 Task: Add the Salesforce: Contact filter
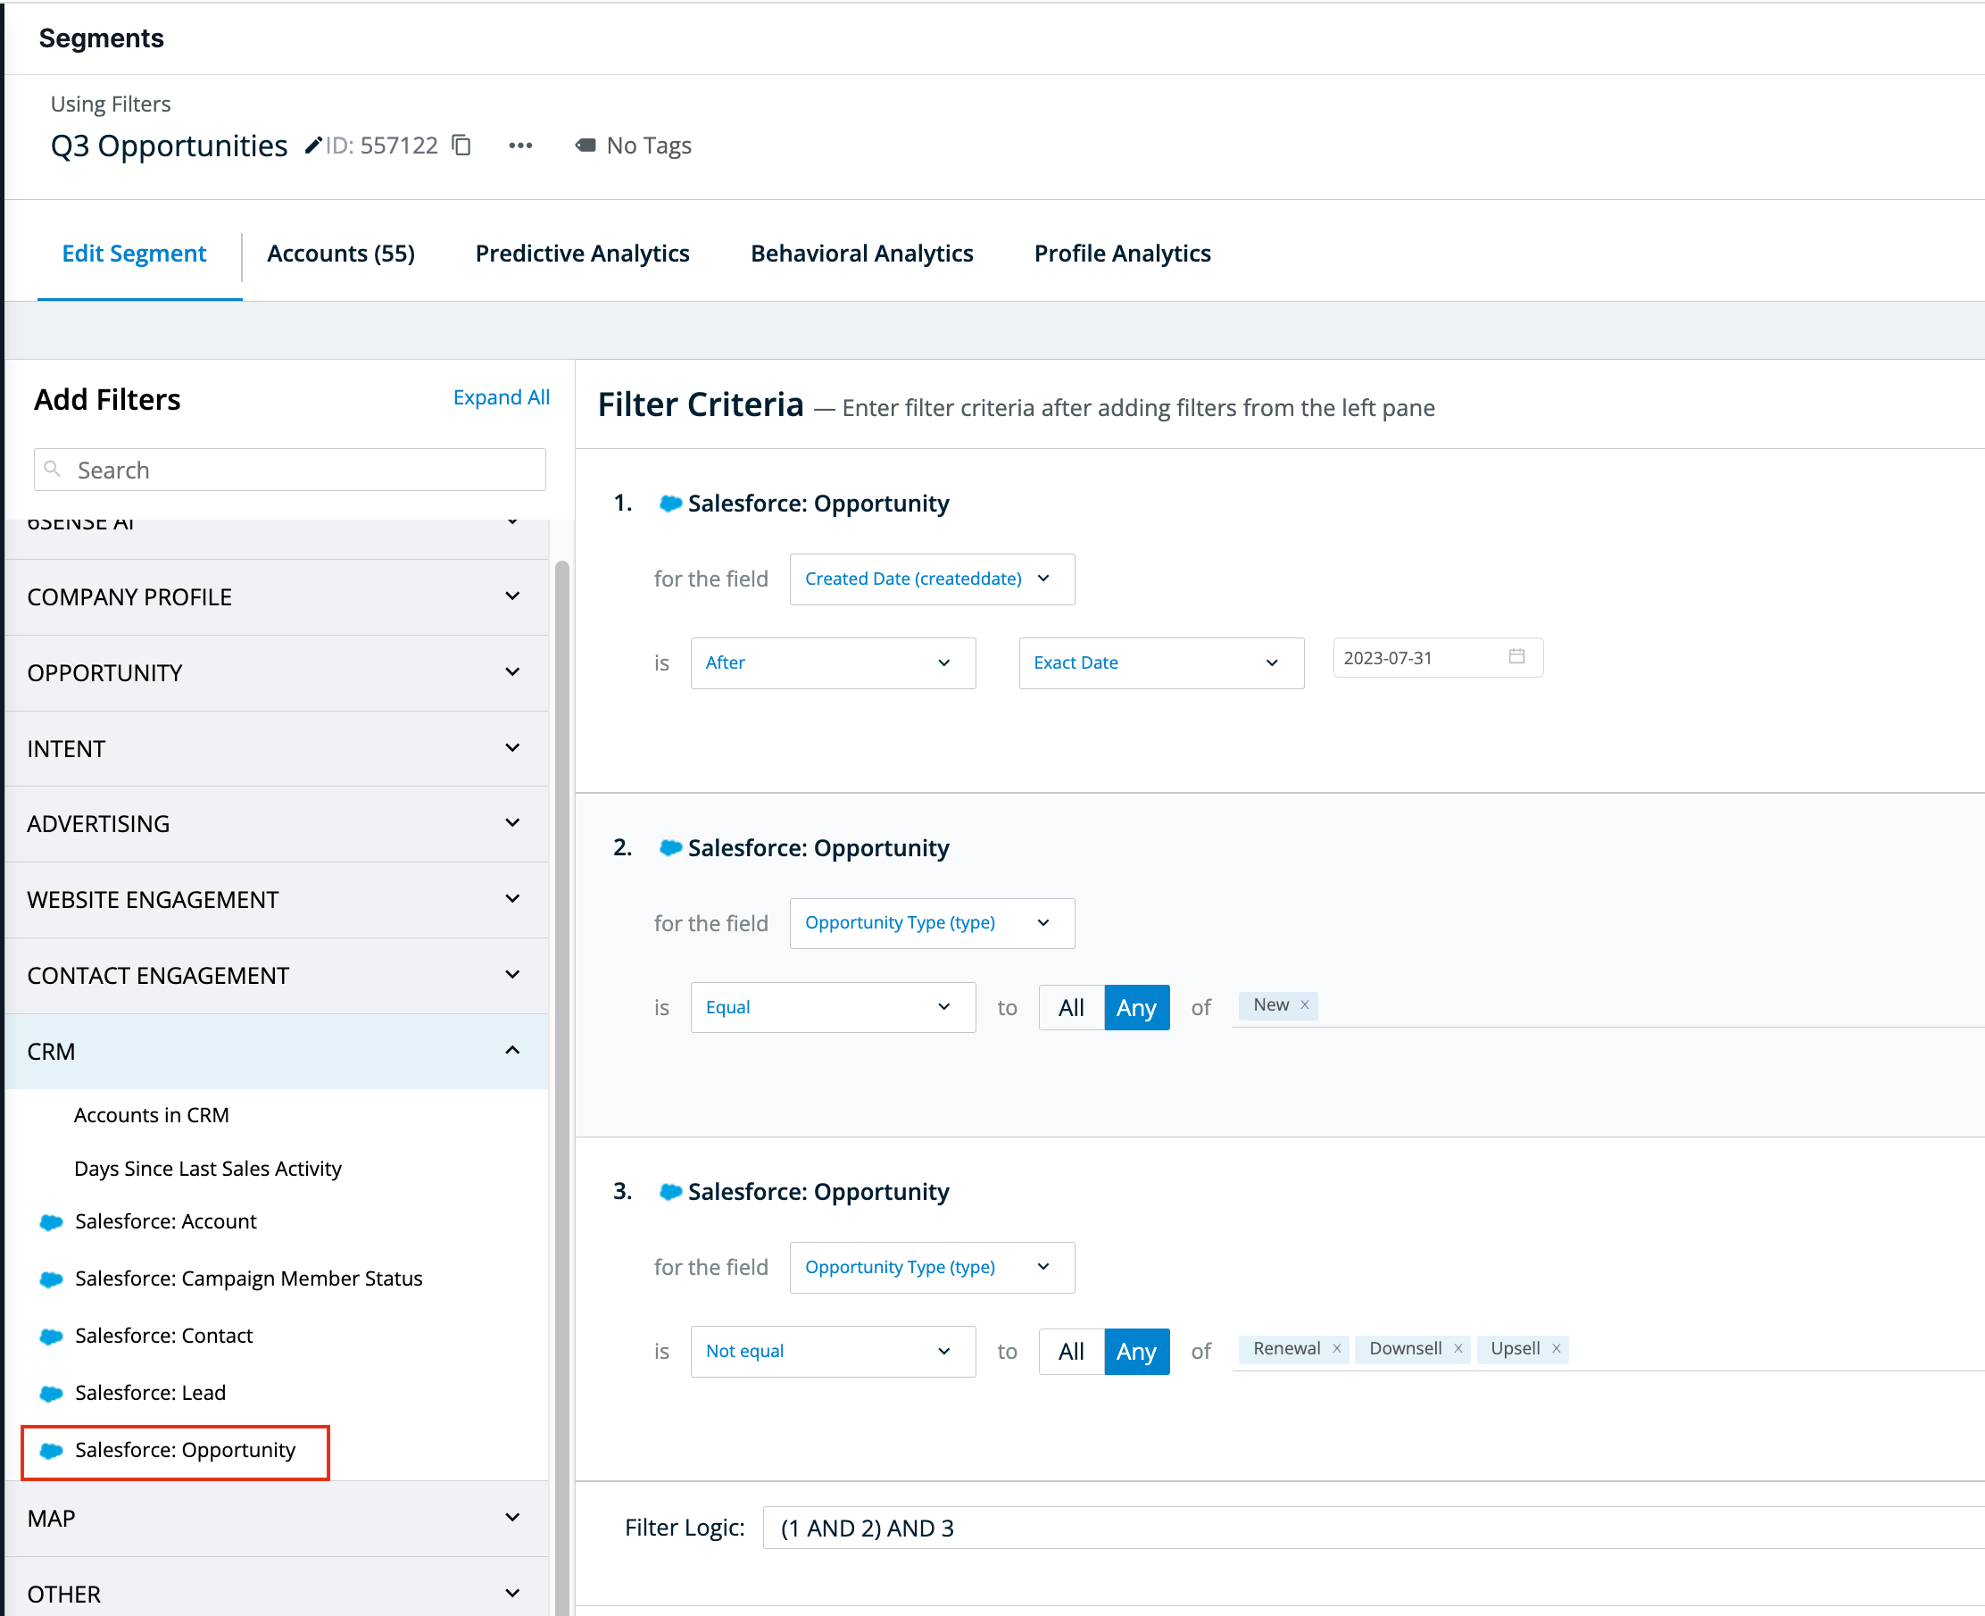(x=162, y=1336)
